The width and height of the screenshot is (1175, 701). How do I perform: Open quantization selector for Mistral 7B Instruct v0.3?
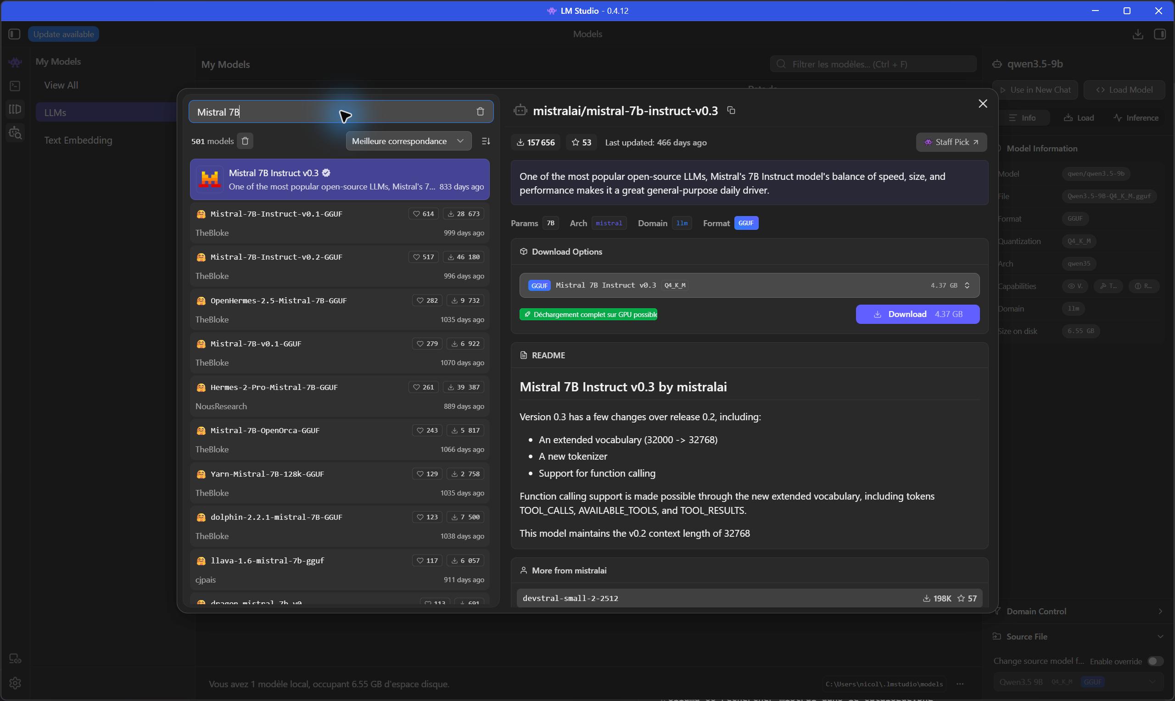pyautogui.click(x=750, y=285)
